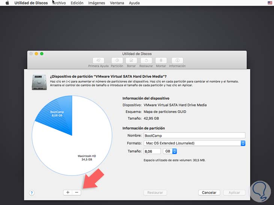The width and height of the screenshot is (274, 205).
Task: Open the Ayuda menu
Action: [134, 3]
